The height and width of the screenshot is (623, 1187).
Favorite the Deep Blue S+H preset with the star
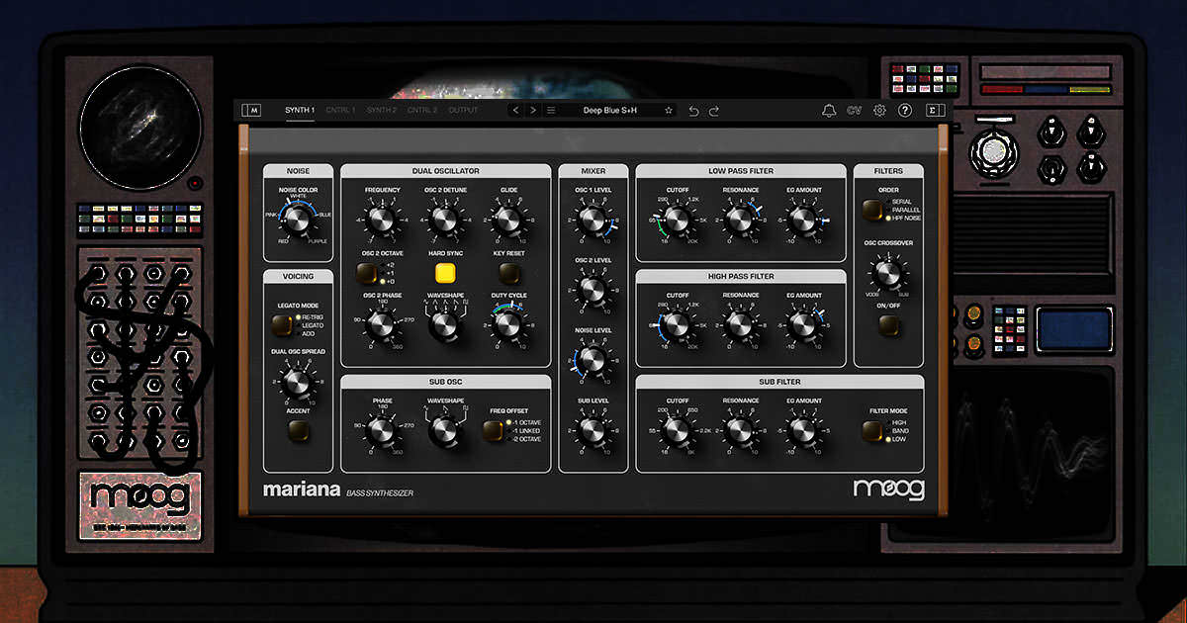(669, 111)
